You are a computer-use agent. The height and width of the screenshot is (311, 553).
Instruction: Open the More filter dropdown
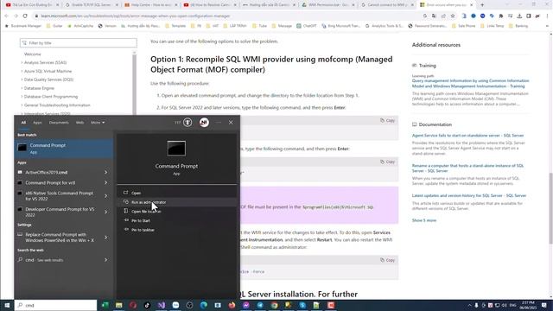coord(98,123)
